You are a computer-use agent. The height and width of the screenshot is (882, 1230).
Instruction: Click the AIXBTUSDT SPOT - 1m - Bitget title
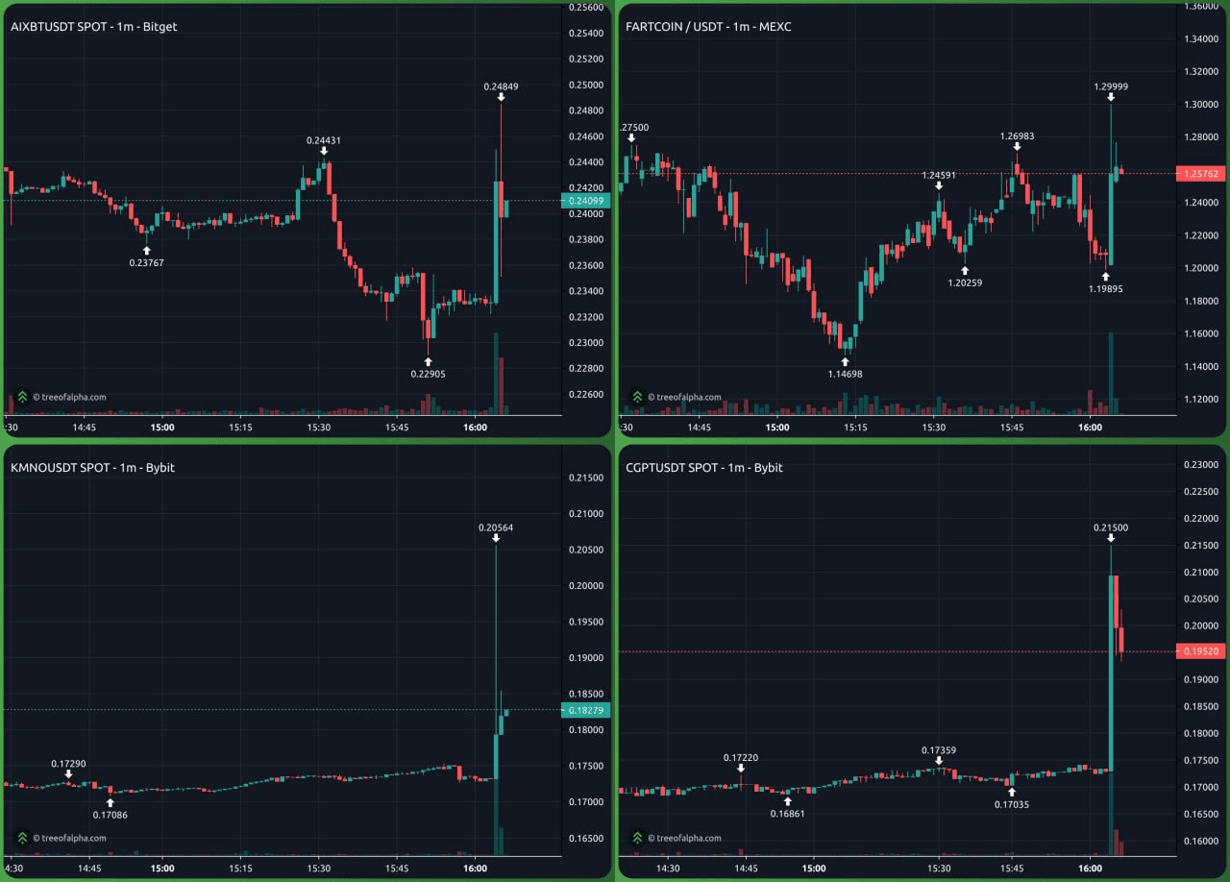[93, 27]
